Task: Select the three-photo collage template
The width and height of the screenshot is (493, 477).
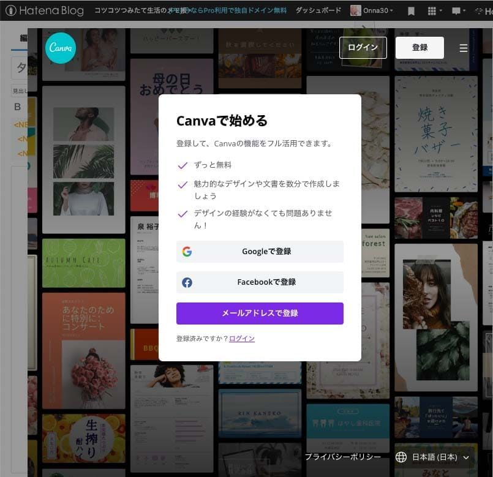Action: pos(84,160)
